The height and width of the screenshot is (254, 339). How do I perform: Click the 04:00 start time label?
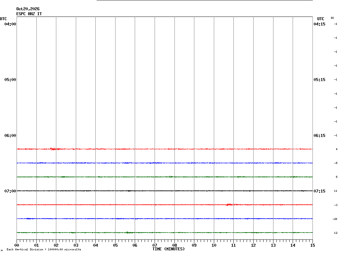pos(10,24)
